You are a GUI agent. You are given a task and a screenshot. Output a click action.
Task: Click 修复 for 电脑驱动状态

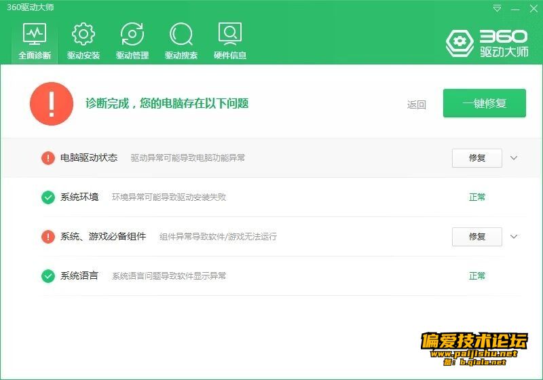coord(477,158)
